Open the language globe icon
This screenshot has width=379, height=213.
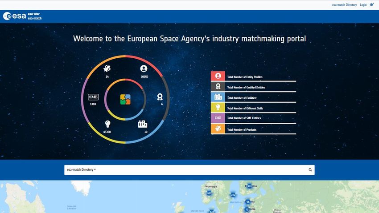pos(372,4)
